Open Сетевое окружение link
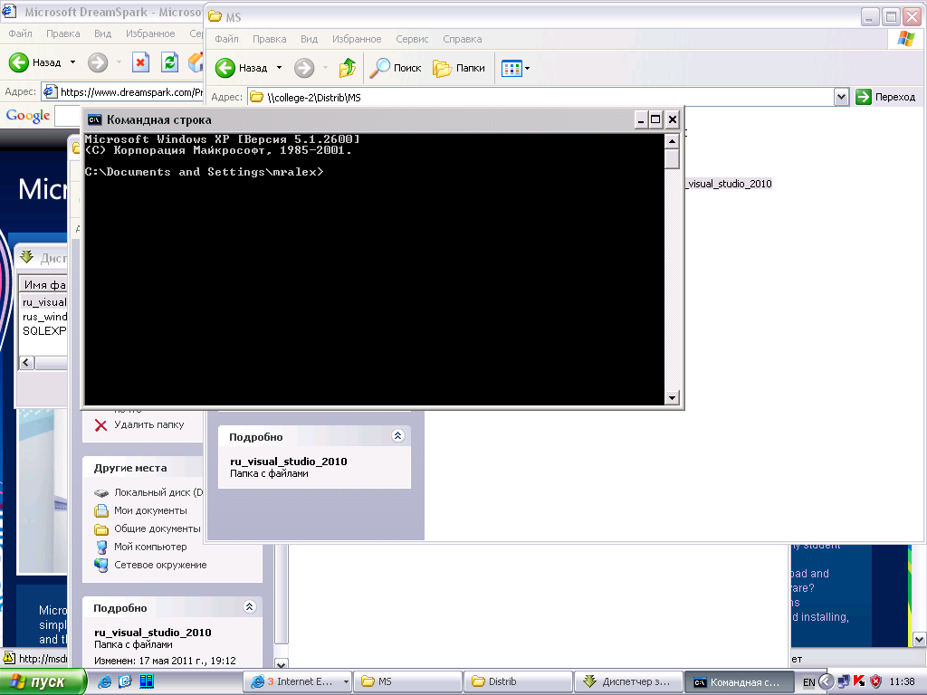This screenshot has height=695, width=927. (x=151, y=565)
